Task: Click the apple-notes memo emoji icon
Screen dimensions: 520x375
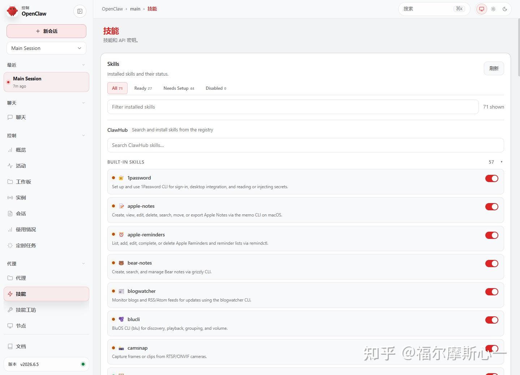Action: point(121,206)
